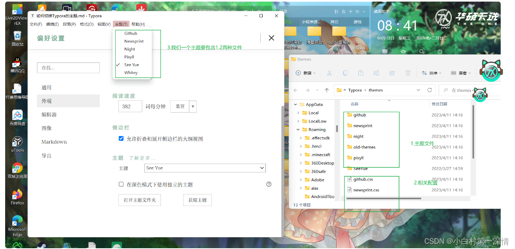This screenshot has width=515, height=249.
Task: Open the 文件(F) menu in Typora
Action: point(36,24)
